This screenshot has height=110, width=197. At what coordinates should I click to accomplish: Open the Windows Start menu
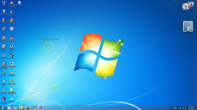click(x=3, y=108)
